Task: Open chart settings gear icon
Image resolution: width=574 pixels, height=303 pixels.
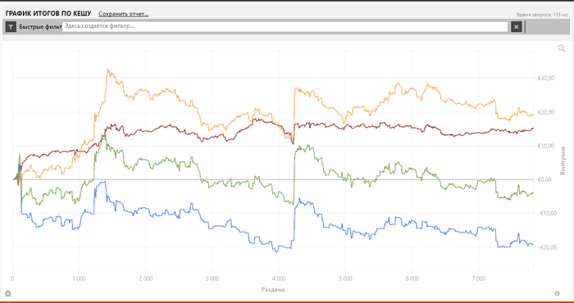Action: 7,293
